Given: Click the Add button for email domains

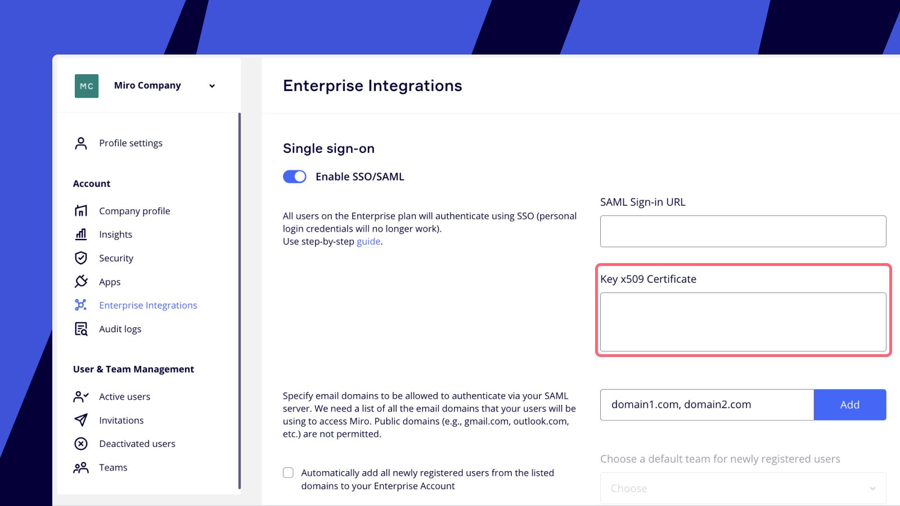Looking at the screenshot, I should [850, 404].
